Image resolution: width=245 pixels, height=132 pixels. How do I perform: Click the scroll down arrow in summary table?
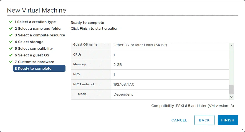pyautogui.click(x=231, y=97)
